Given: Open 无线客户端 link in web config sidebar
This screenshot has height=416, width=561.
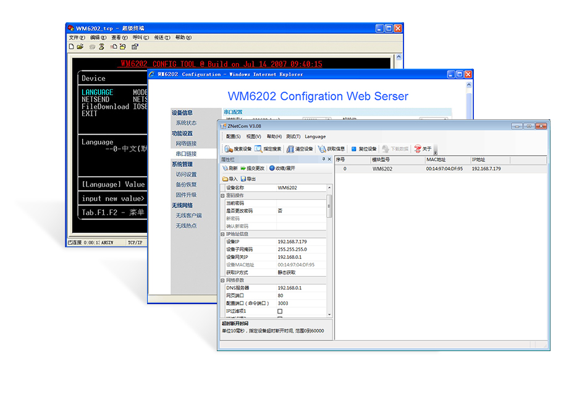Looking at the screenshot, I should pyautogui.click(x=188, y=216).
